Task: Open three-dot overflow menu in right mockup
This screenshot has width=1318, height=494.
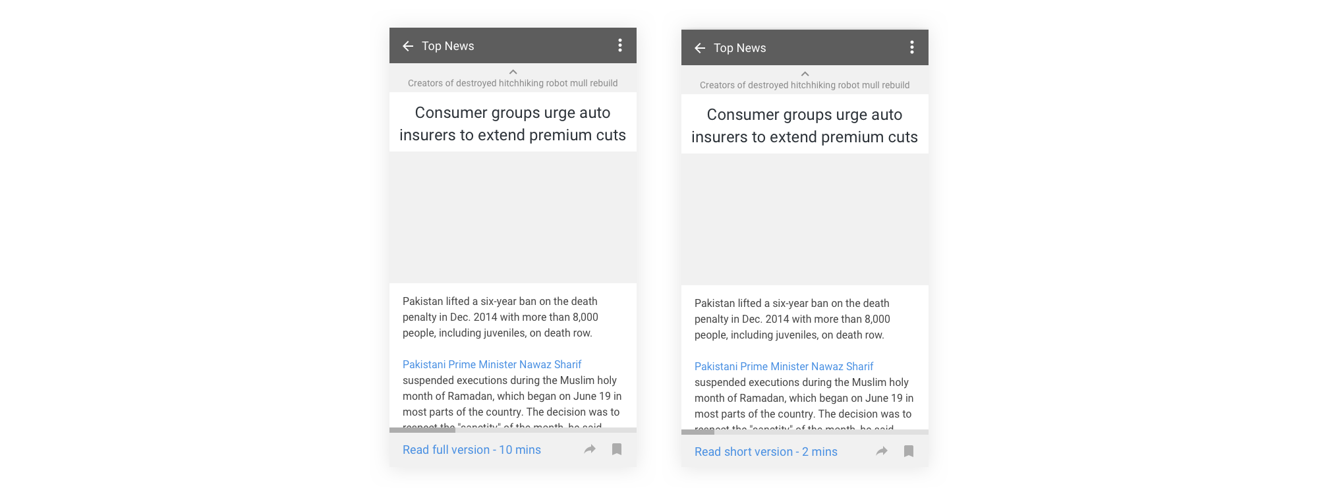Action: pos(912,47)
